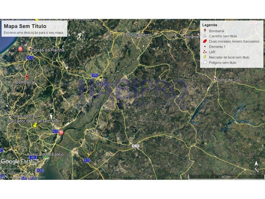The width and height of the screenshot is (265, 199).
Task: Click the Caminho sem título path icon in legend
Action: [x=205, y=36]
